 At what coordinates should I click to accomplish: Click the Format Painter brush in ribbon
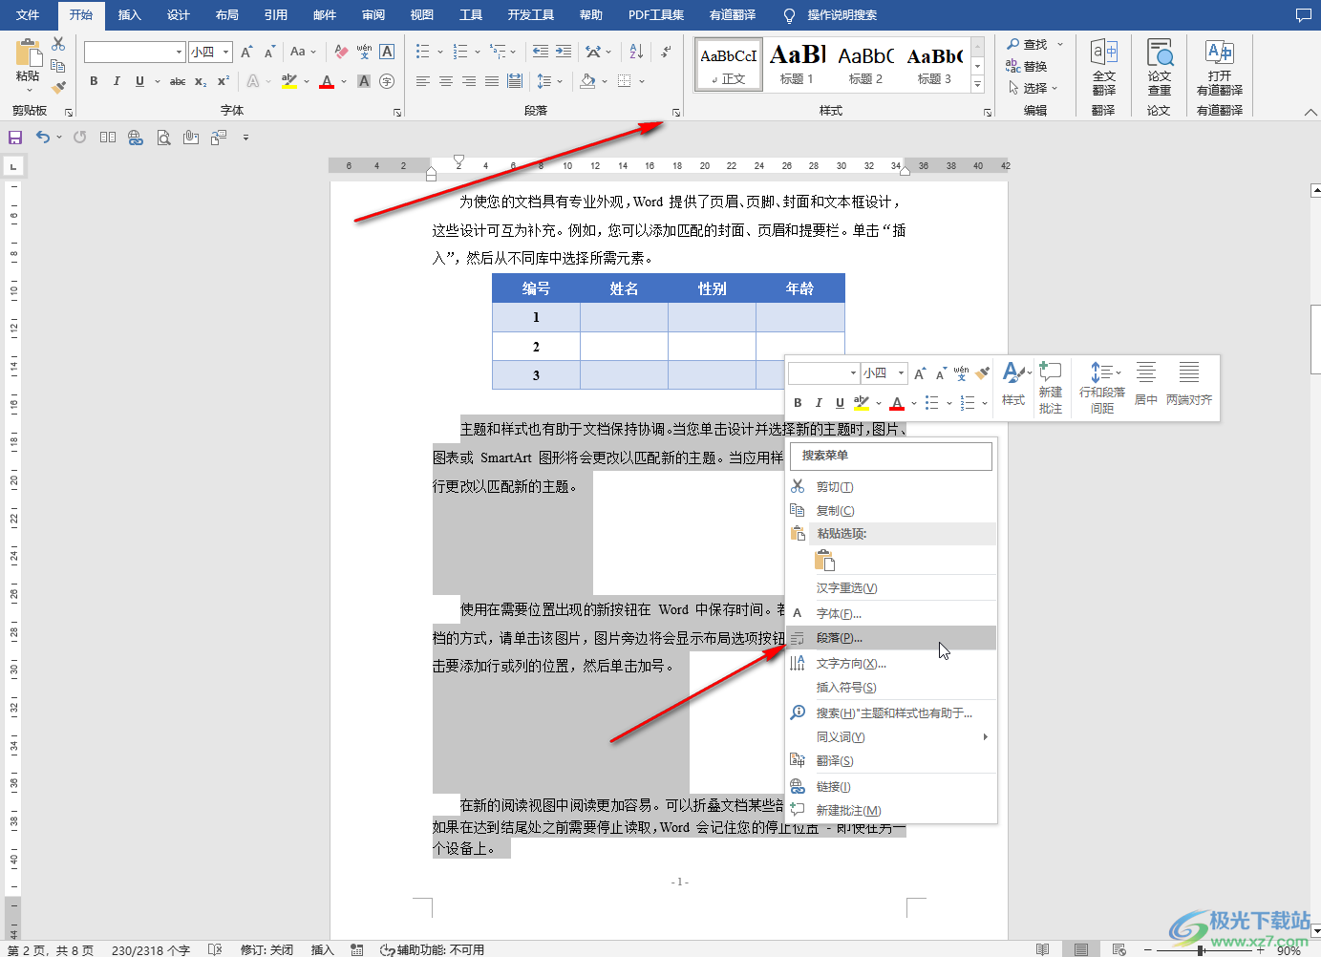58,88
